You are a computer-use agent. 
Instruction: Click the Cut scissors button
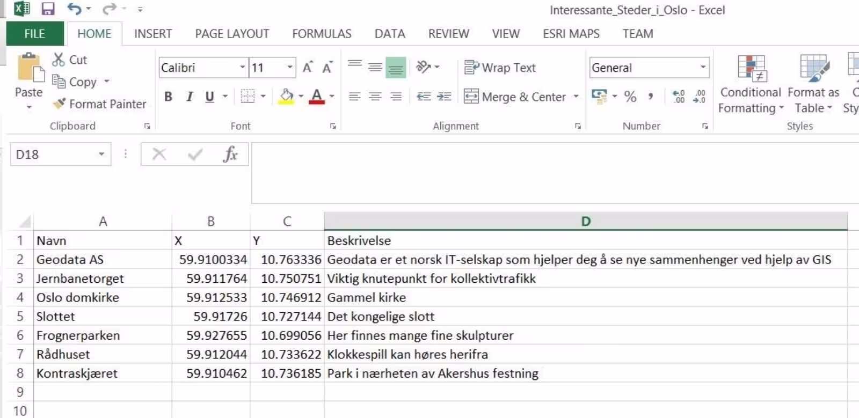click(x=69, y=60)
